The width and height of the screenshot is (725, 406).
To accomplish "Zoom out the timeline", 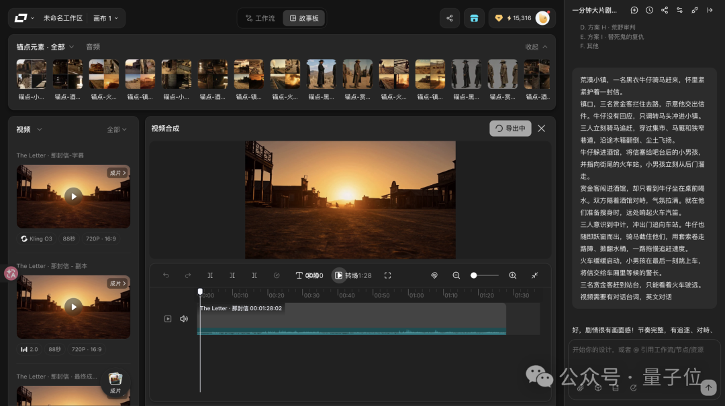I will [x=456, y=275].
